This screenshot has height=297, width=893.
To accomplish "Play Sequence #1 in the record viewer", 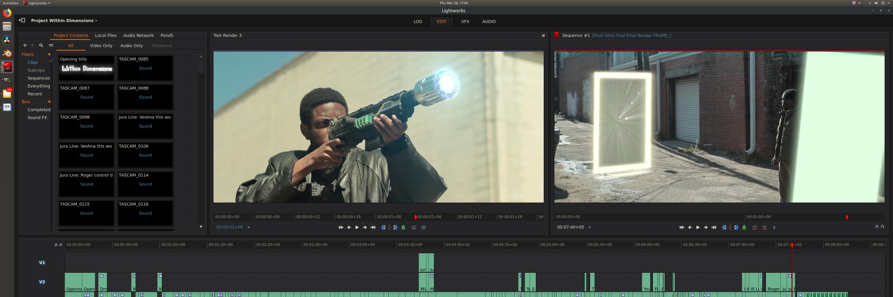I will (x=698, y=227).
